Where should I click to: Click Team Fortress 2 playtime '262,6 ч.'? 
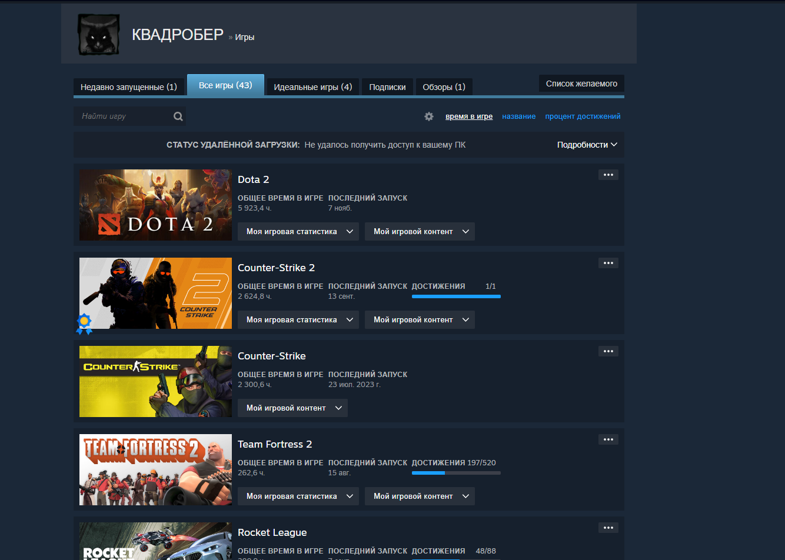tap(251, 473)
